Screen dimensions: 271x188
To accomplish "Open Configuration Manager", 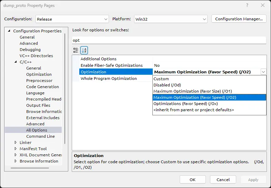I will [239, 19].
